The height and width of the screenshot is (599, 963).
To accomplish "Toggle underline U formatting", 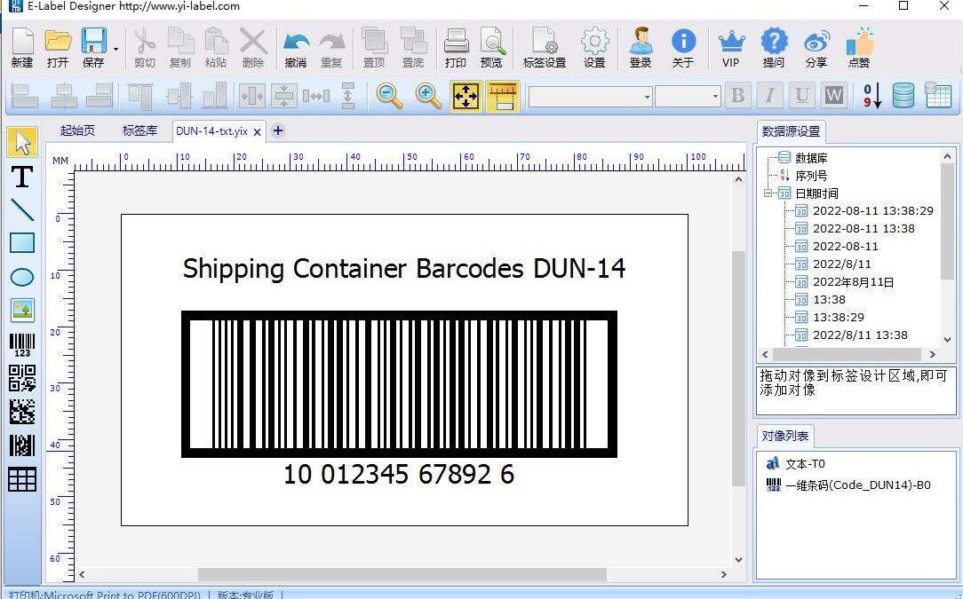I will coord(800,96).
